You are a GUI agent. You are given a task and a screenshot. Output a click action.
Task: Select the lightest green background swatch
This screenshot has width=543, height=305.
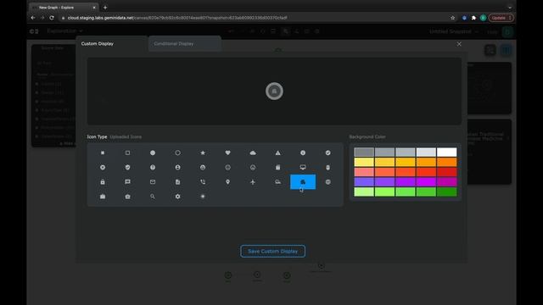364,191
